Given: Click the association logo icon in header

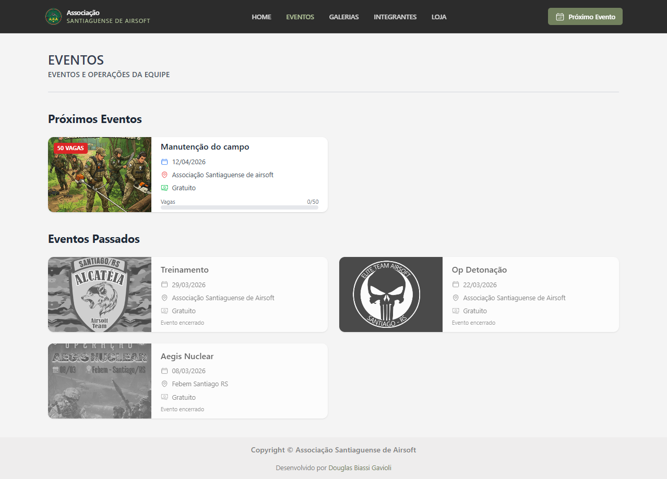Looking at the screenshot, I should point(53,17).
